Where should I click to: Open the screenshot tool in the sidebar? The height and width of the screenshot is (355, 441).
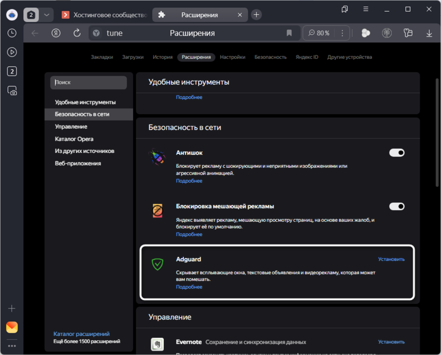click(12, 90)
